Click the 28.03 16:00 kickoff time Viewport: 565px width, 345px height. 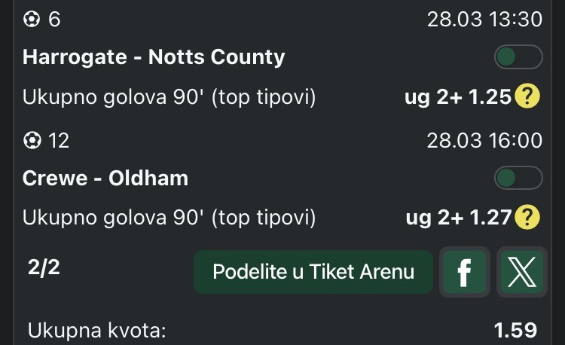point(484,141)
